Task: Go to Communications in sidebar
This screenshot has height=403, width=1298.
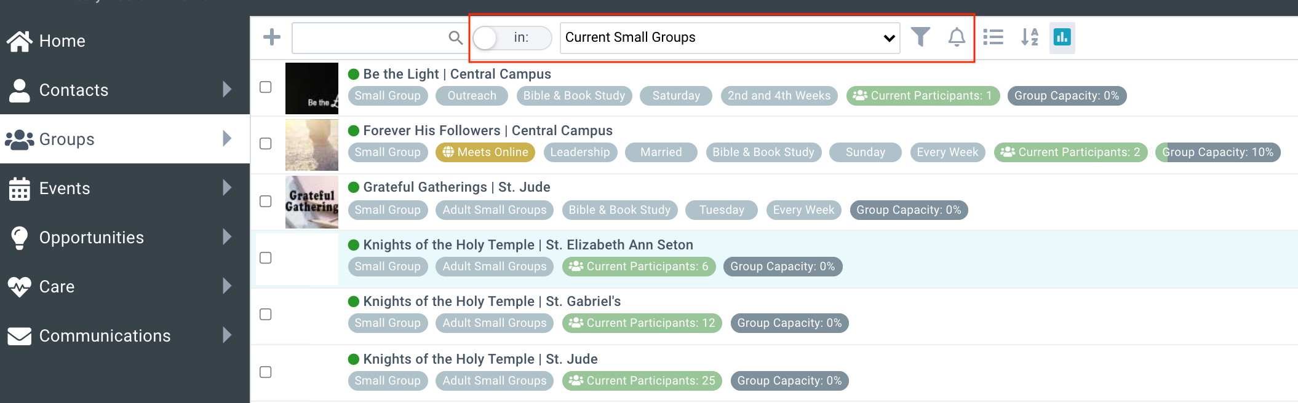Action: [105, 336]
